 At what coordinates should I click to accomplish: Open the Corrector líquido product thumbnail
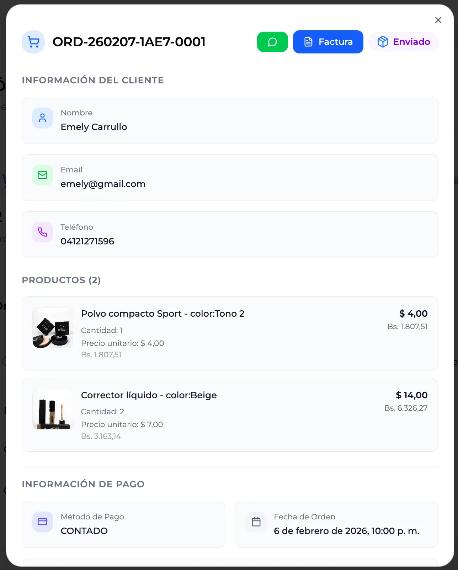pos(53,409)
